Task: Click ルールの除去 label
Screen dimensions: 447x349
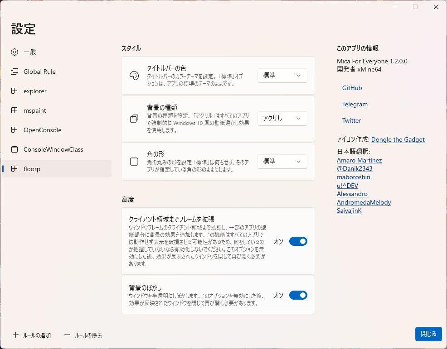Action: point(88,335)
